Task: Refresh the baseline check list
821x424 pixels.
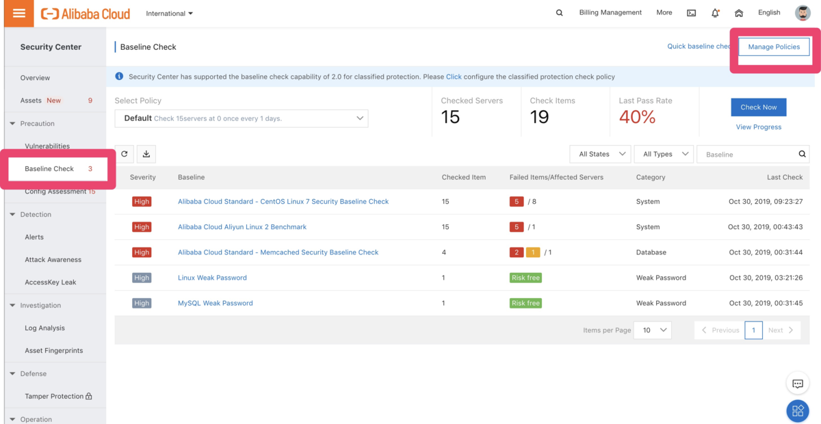Action: click(x=125, y=154)
